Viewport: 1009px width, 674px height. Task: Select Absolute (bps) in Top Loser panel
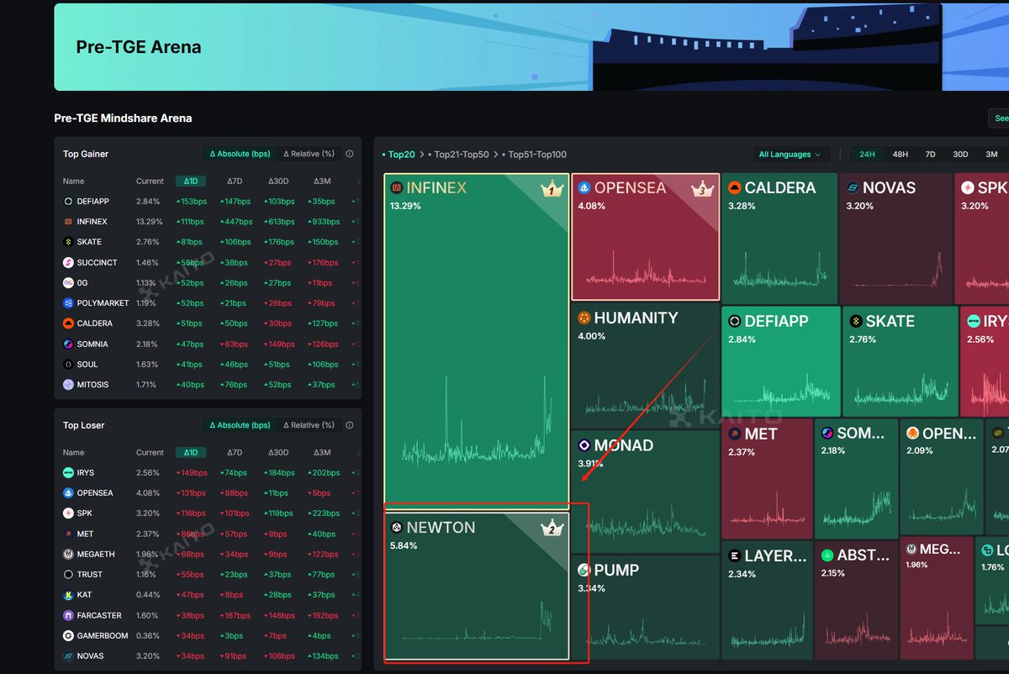tap(240, 425)
